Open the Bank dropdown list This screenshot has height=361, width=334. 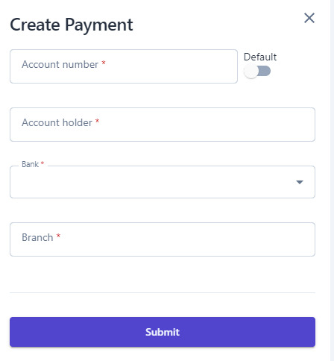tap(163, 182)
